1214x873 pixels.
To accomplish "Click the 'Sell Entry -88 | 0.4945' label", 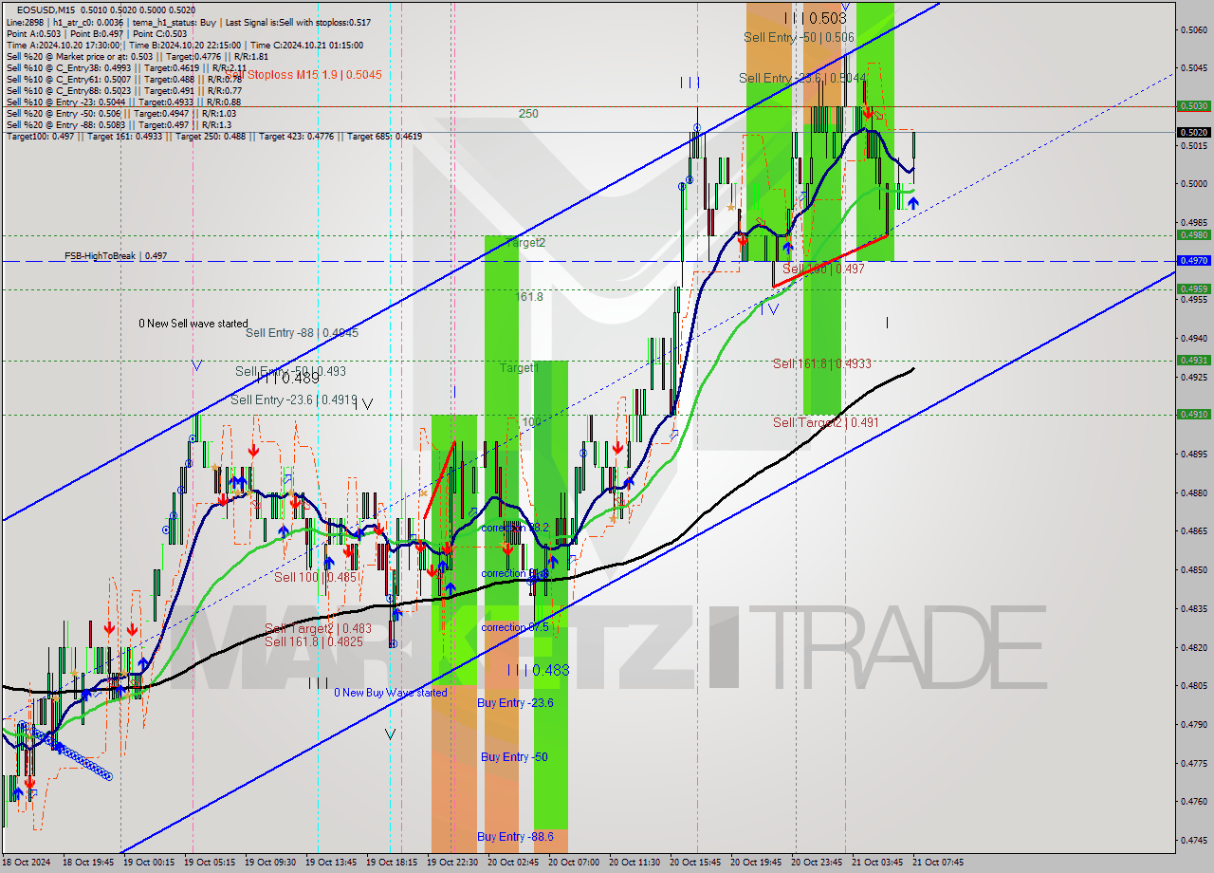I will 302,333.
